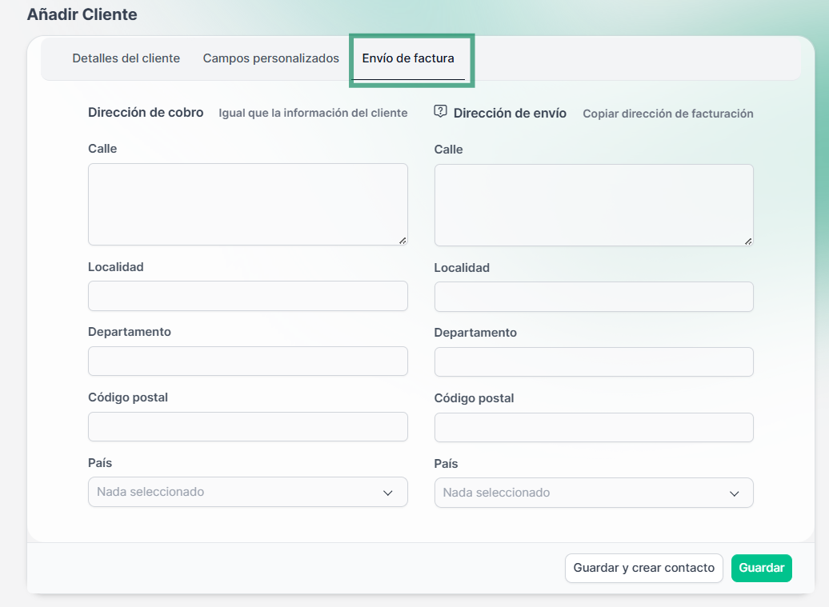Click the billing Código postal field
This screenshot has height=607, width=829.
[x=248, y=427]
